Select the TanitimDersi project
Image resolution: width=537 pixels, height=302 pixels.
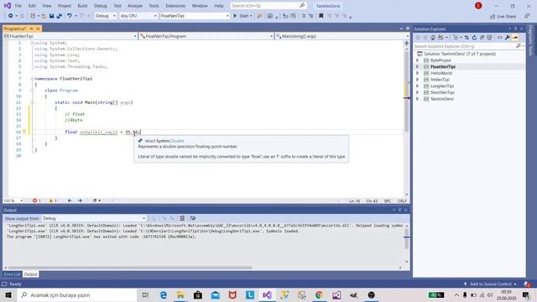[442, 99]
